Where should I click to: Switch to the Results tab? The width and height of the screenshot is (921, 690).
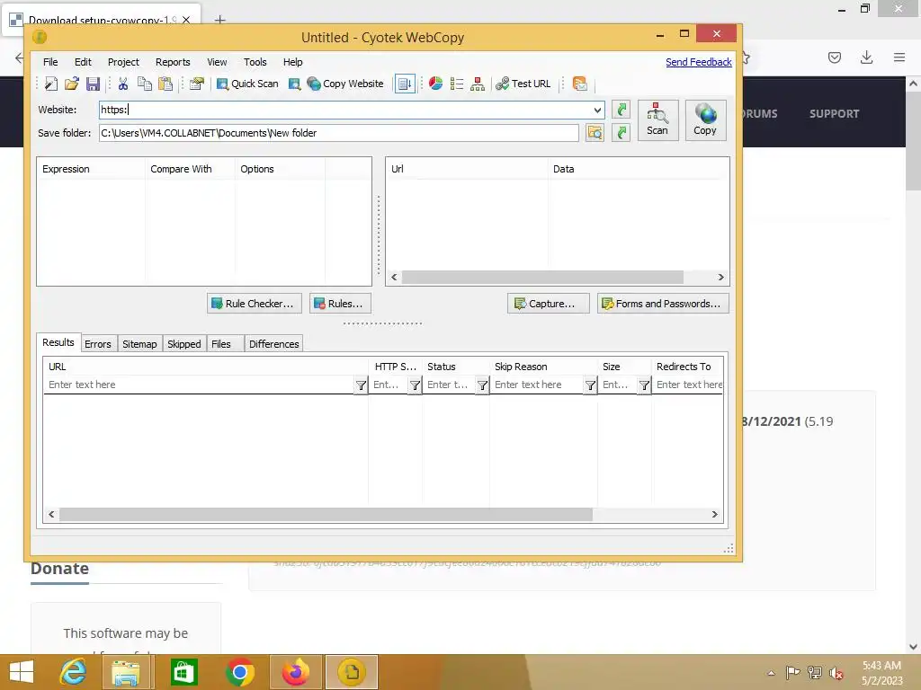click(58, 342)
